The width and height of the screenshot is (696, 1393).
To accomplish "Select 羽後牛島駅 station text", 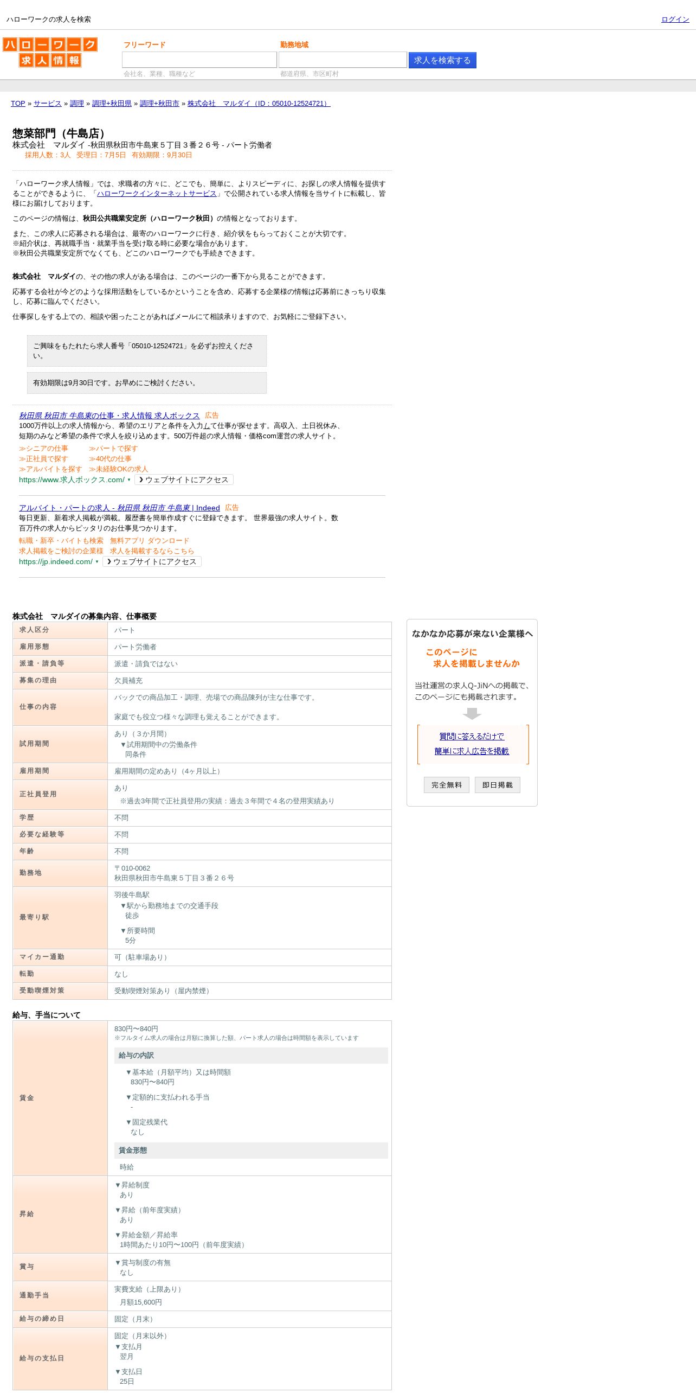I will tap(132, 895).
